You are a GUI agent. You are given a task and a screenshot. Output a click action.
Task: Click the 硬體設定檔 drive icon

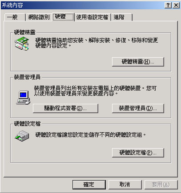click(22, 136)
